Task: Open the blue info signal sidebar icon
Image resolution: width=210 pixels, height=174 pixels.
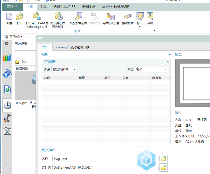Action: 7,73
